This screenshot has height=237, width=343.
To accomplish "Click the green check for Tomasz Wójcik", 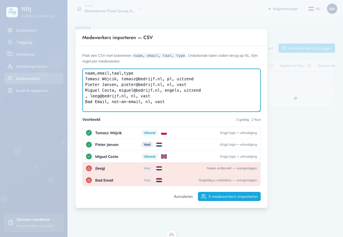I will click(x=89, y=133).
